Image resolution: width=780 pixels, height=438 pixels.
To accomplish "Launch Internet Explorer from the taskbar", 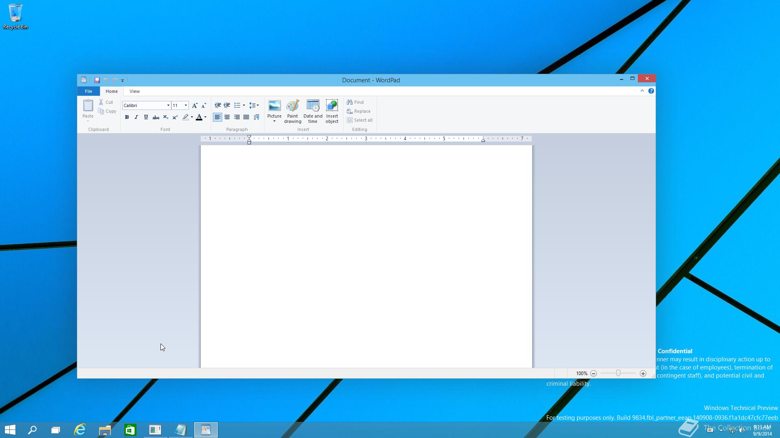I will pos(80,430).
